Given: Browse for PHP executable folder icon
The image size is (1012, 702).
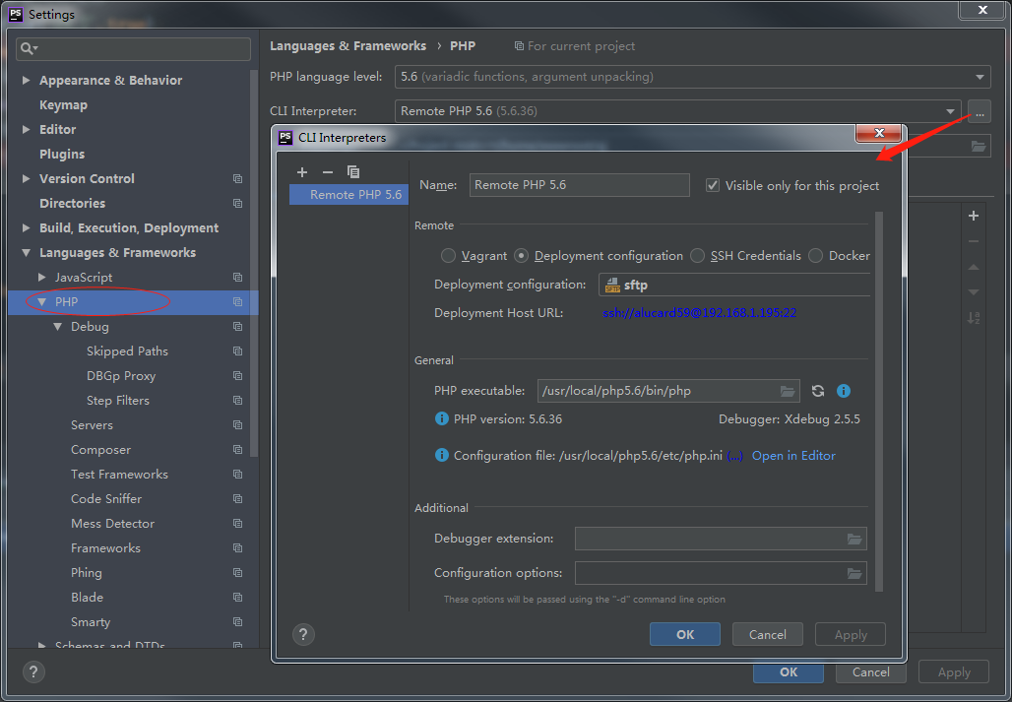Looking at the screenshot, I should [x=787, y=391].
